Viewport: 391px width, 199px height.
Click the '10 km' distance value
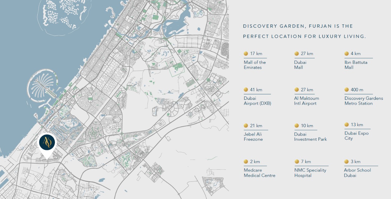point(307,125)
